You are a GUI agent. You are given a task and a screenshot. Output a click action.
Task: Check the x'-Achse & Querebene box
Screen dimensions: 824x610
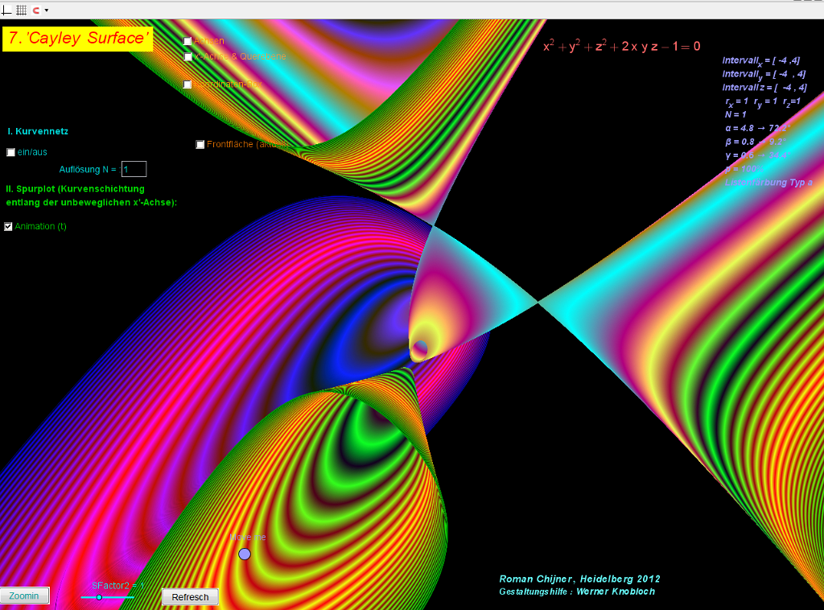pos(187,57)
